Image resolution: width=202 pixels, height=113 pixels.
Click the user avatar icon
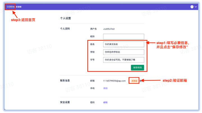tap(192, 7)
